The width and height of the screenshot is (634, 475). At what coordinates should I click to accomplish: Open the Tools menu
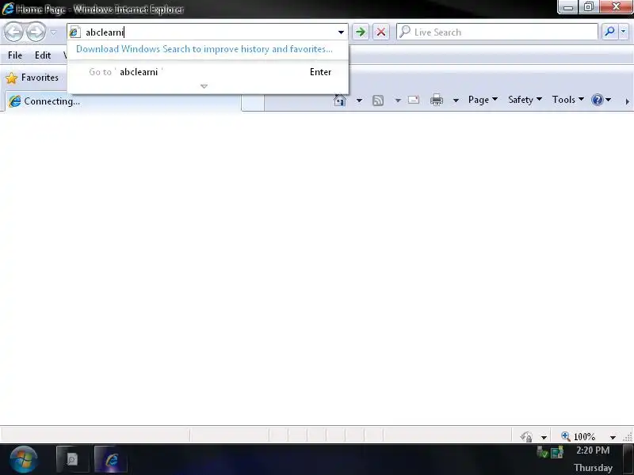(x=568, y=100)
